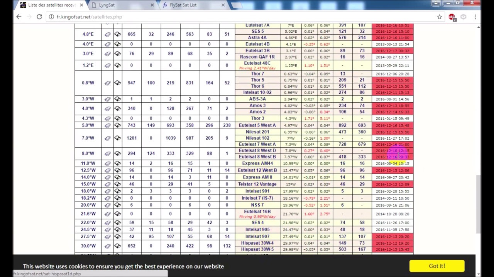494x277 pixels.
Task: Click the scrollbar down arrow
Action: pyautogui.click(x=479, y=274)
